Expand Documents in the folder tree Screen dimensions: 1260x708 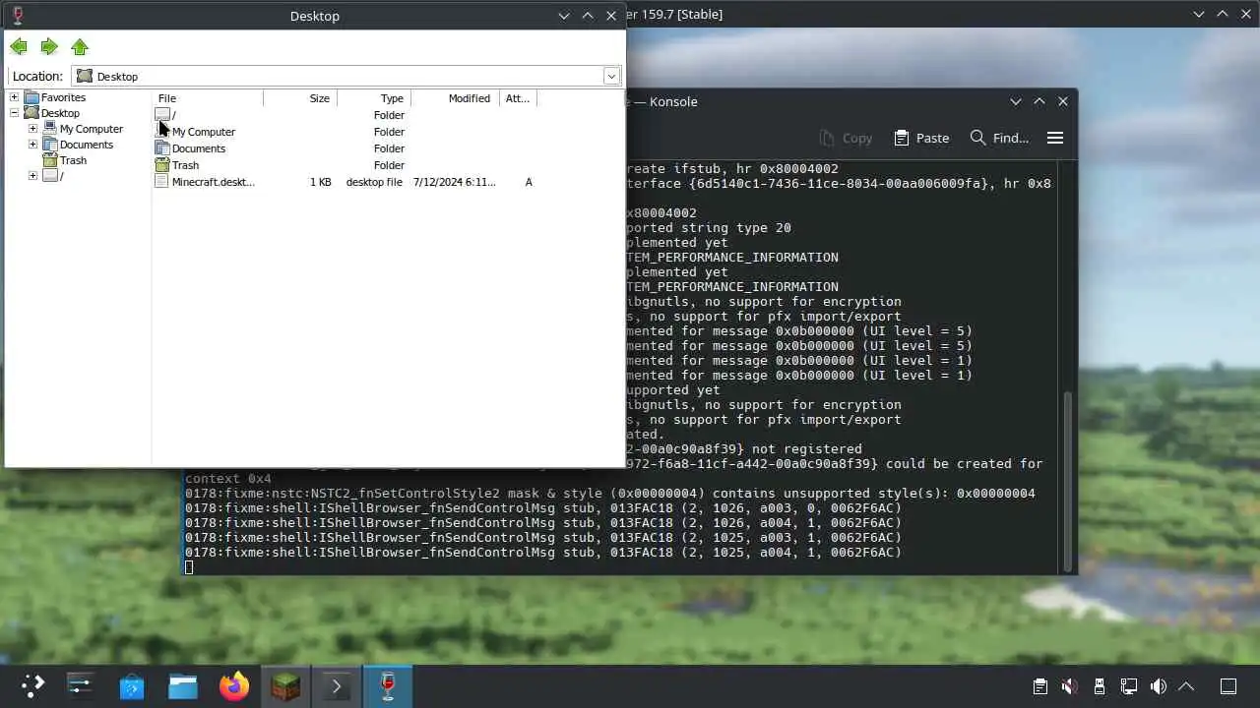(32, 145)
